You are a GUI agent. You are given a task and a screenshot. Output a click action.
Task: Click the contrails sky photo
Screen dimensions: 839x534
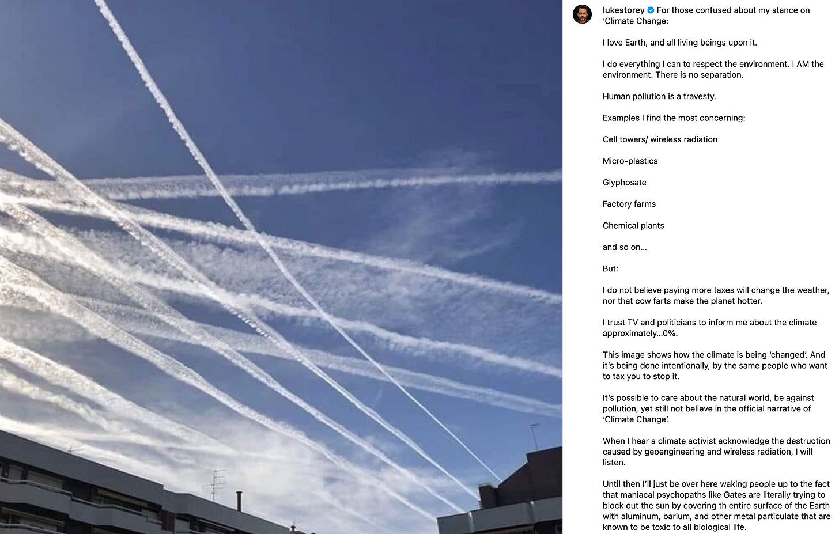click(x=281, y=267)
